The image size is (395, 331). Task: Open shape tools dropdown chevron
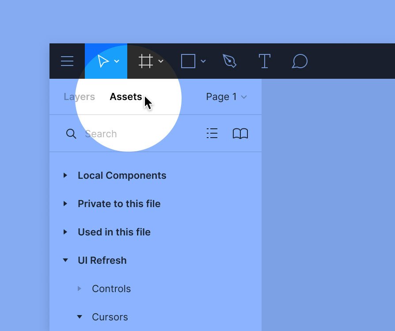[x=203, y=62]
